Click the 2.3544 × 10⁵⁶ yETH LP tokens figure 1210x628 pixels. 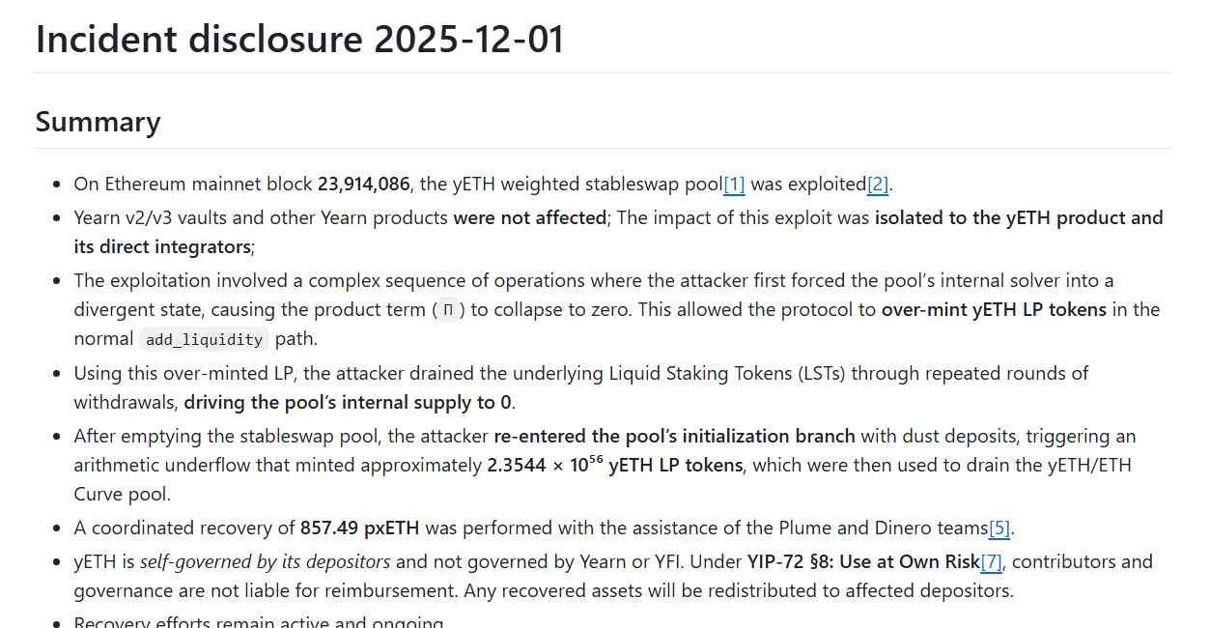click(x=614, y=466)
